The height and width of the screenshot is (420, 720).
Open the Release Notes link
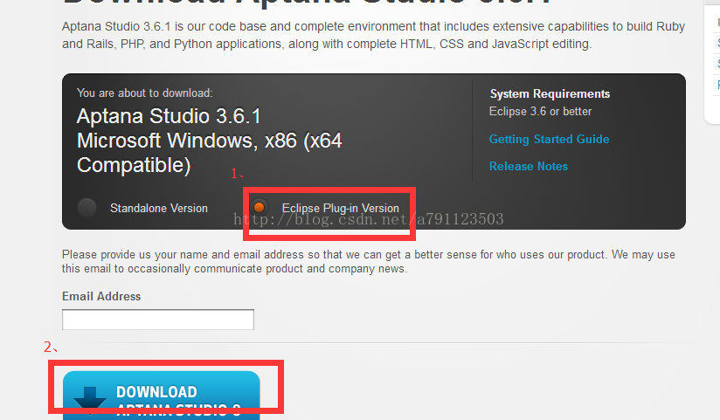point(529,166)
